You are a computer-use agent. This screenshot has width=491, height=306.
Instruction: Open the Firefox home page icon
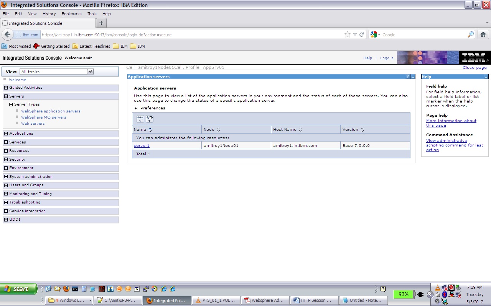[484, 34]
